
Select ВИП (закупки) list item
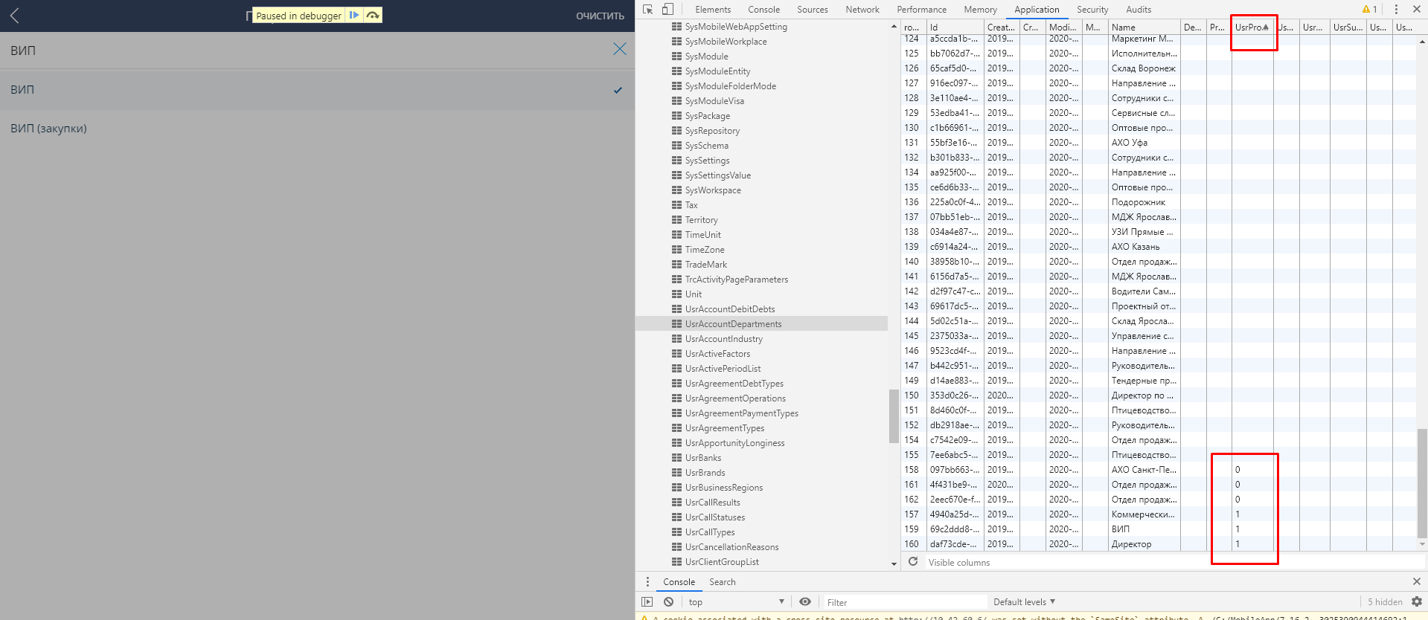tap(317, 129)
